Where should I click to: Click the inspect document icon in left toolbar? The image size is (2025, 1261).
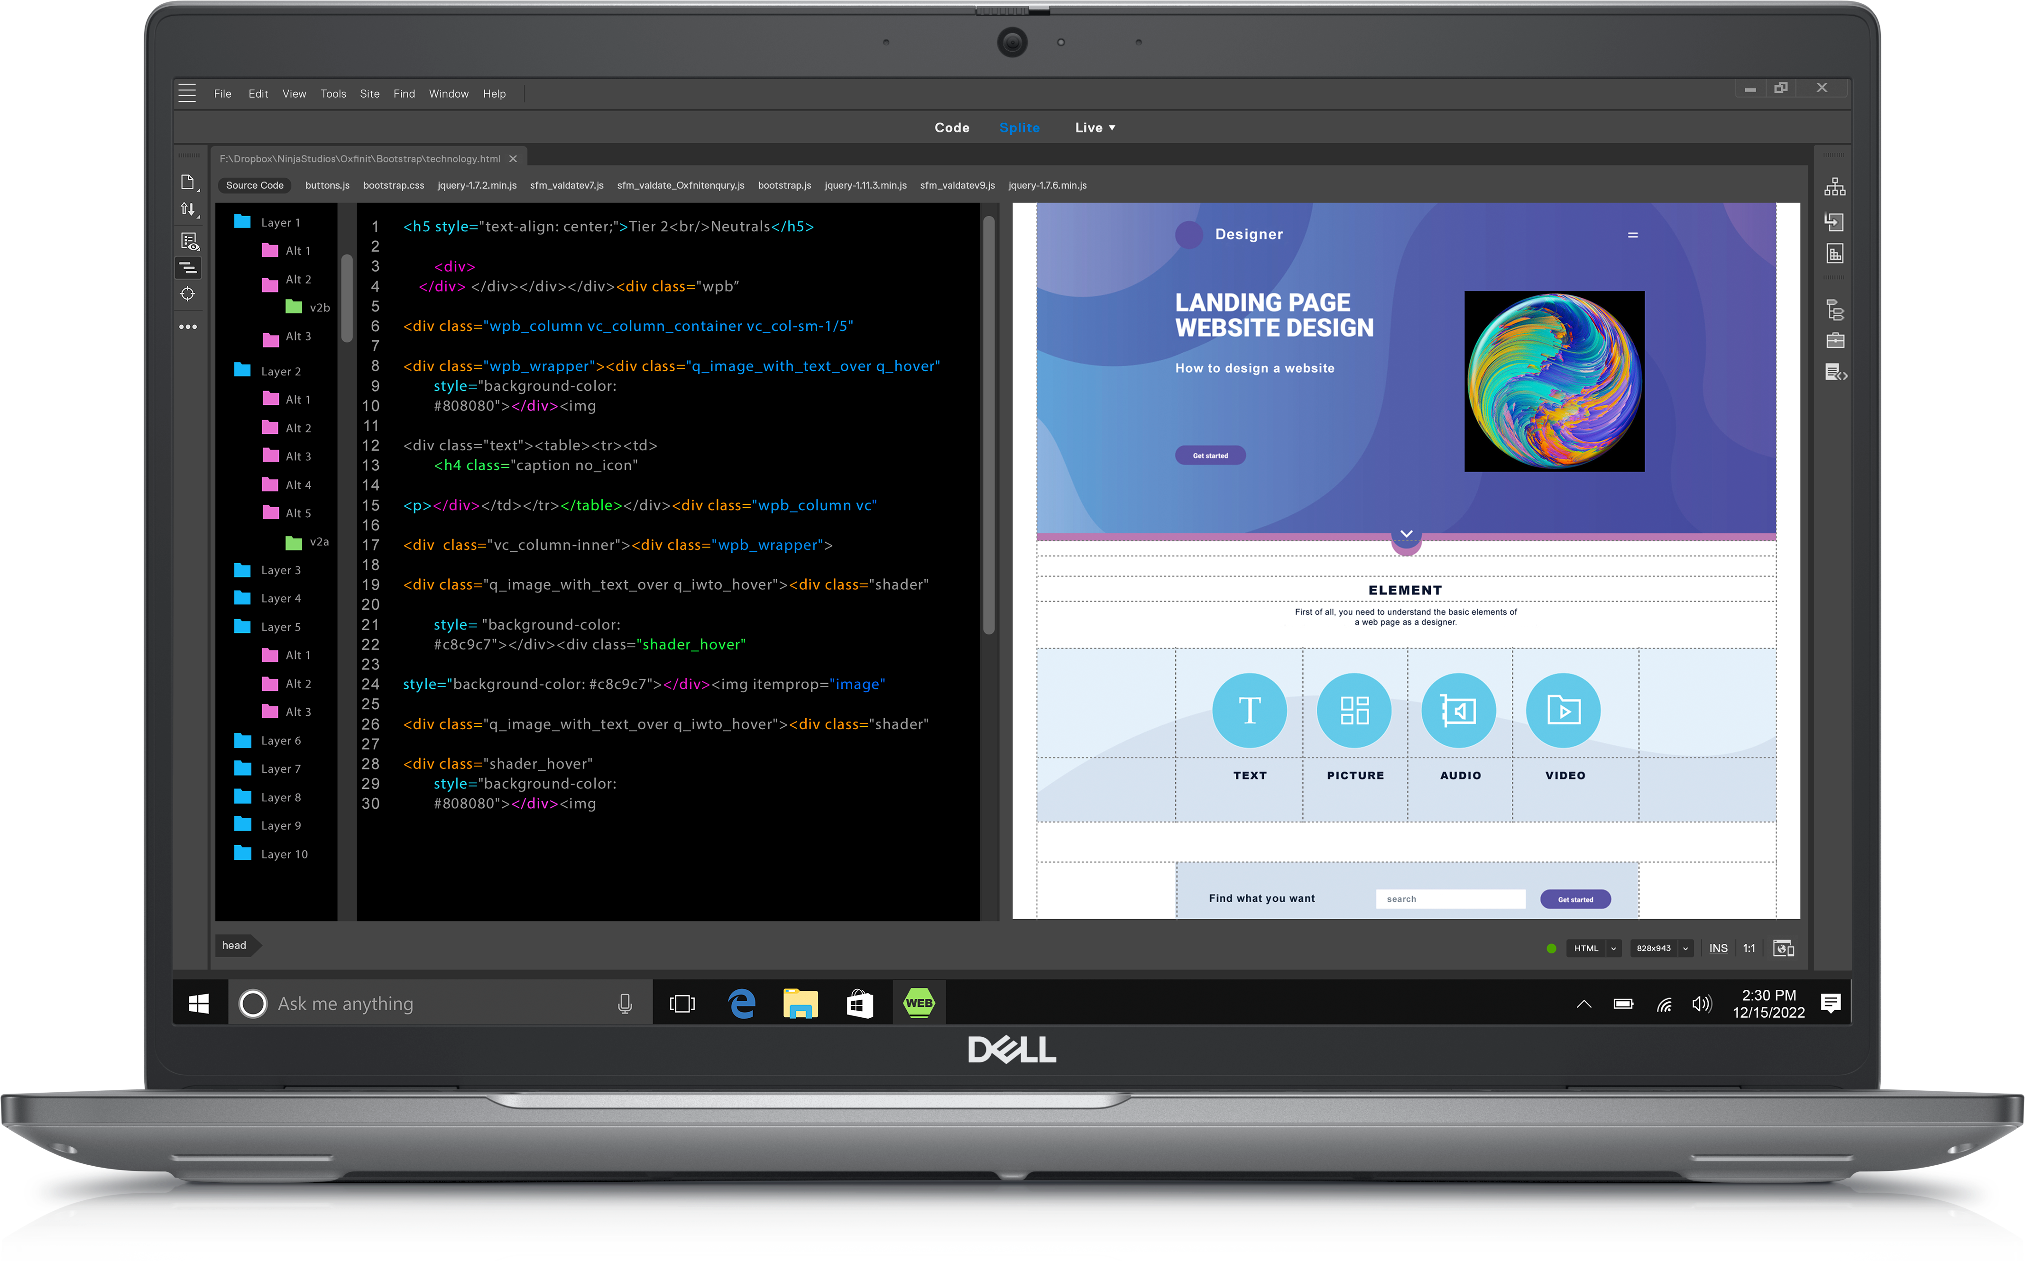[189, 241]
